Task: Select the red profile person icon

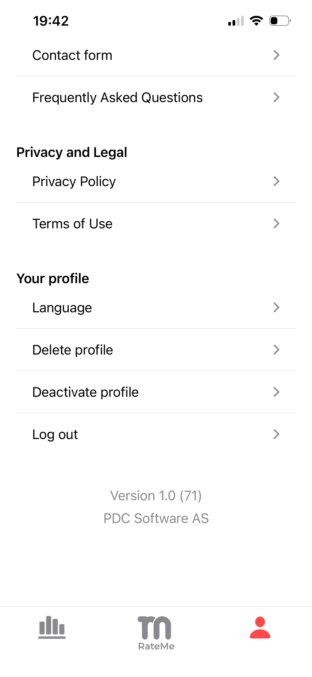Action: point(260,628)
